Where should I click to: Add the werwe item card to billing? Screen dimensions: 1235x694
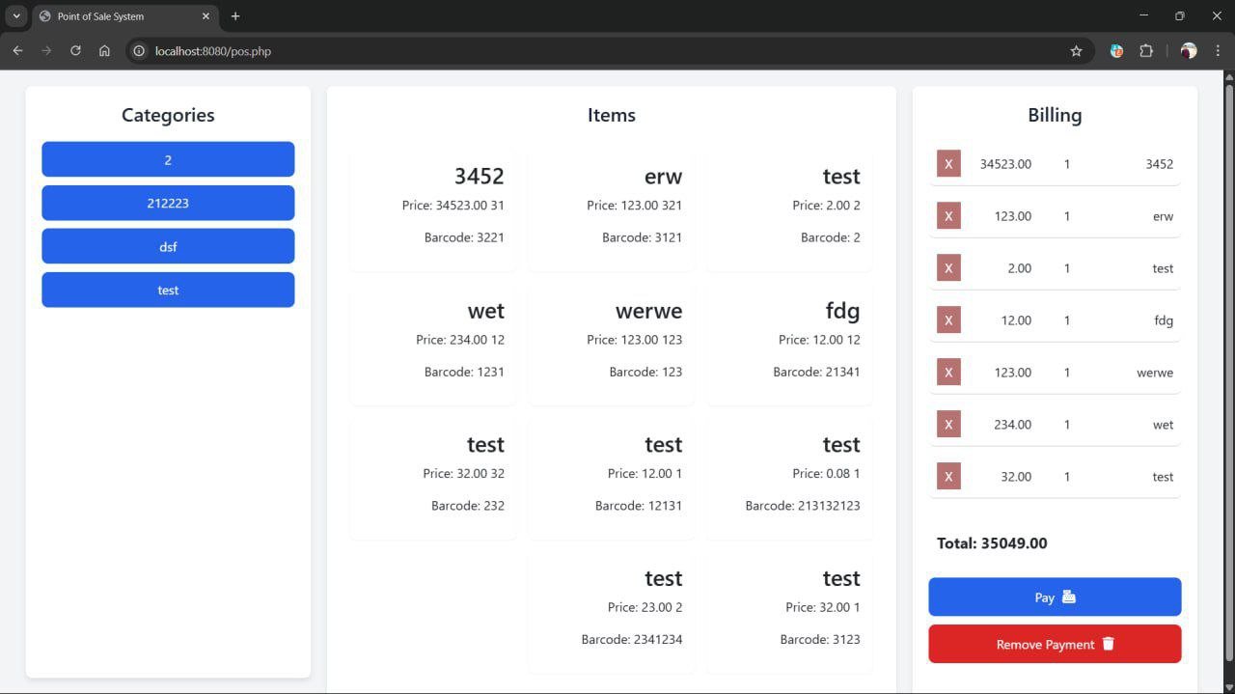pyautogui.click(x=611, y=343)
